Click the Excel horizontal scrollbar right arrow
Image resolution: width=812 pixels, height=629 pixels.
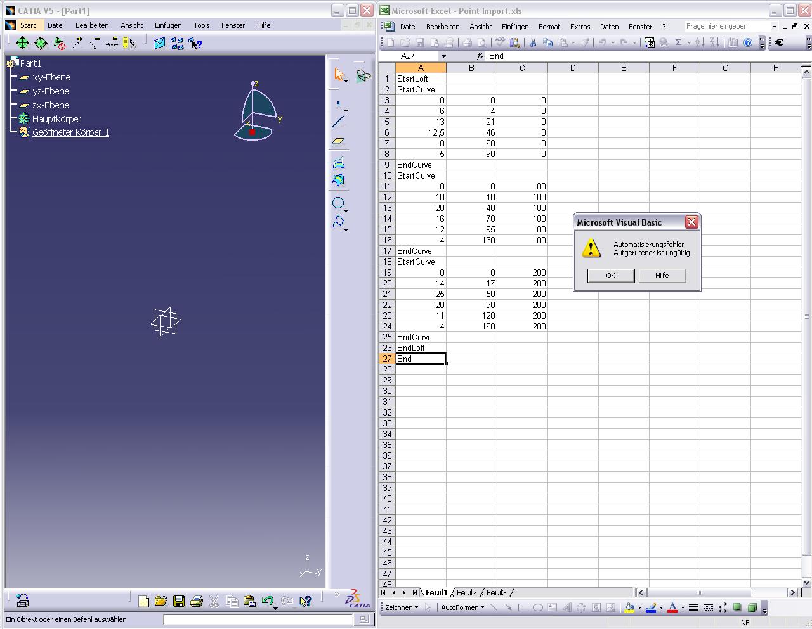tap(792, 592)
